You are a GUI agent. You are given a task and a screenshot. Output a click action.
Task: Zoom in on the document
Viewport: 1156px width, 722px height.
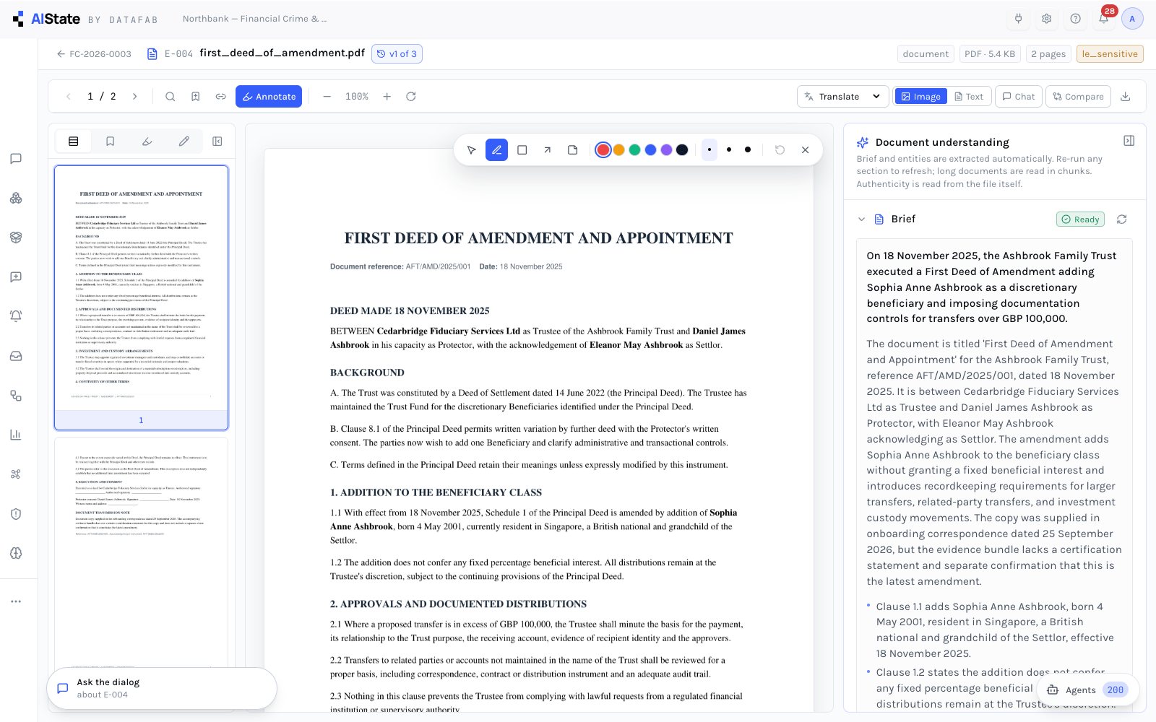coord(387,96)
